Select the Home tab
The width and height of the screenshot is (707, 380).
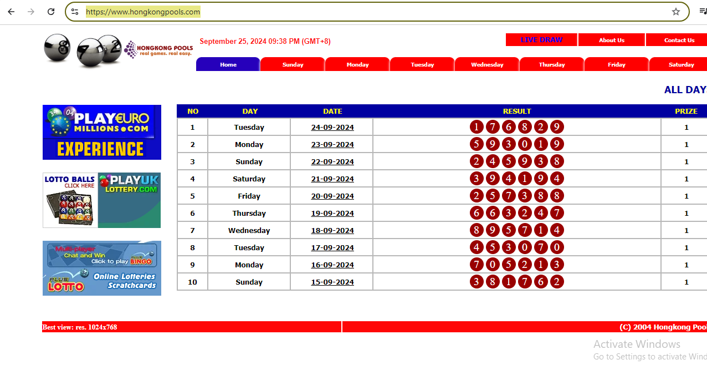(228, 65)
